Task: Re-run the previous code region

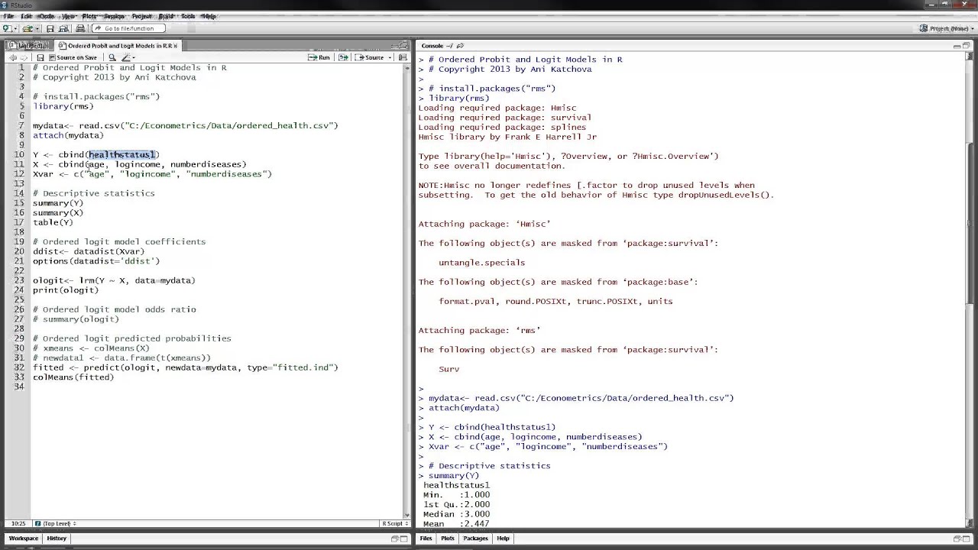Action: 343,57
